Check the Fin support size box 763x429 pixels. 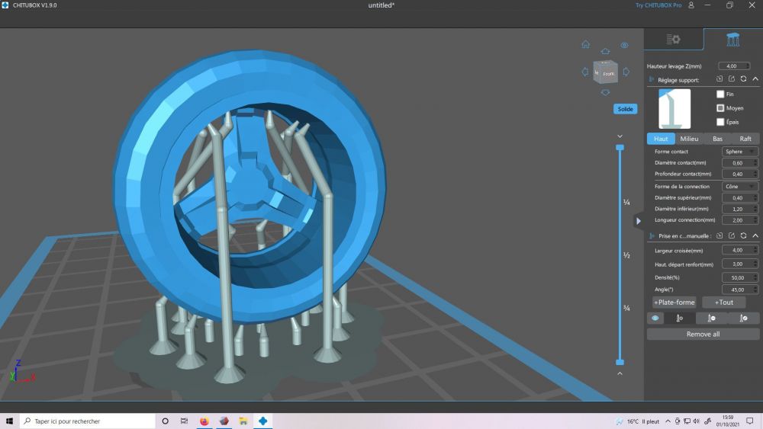tap(720, 94)
